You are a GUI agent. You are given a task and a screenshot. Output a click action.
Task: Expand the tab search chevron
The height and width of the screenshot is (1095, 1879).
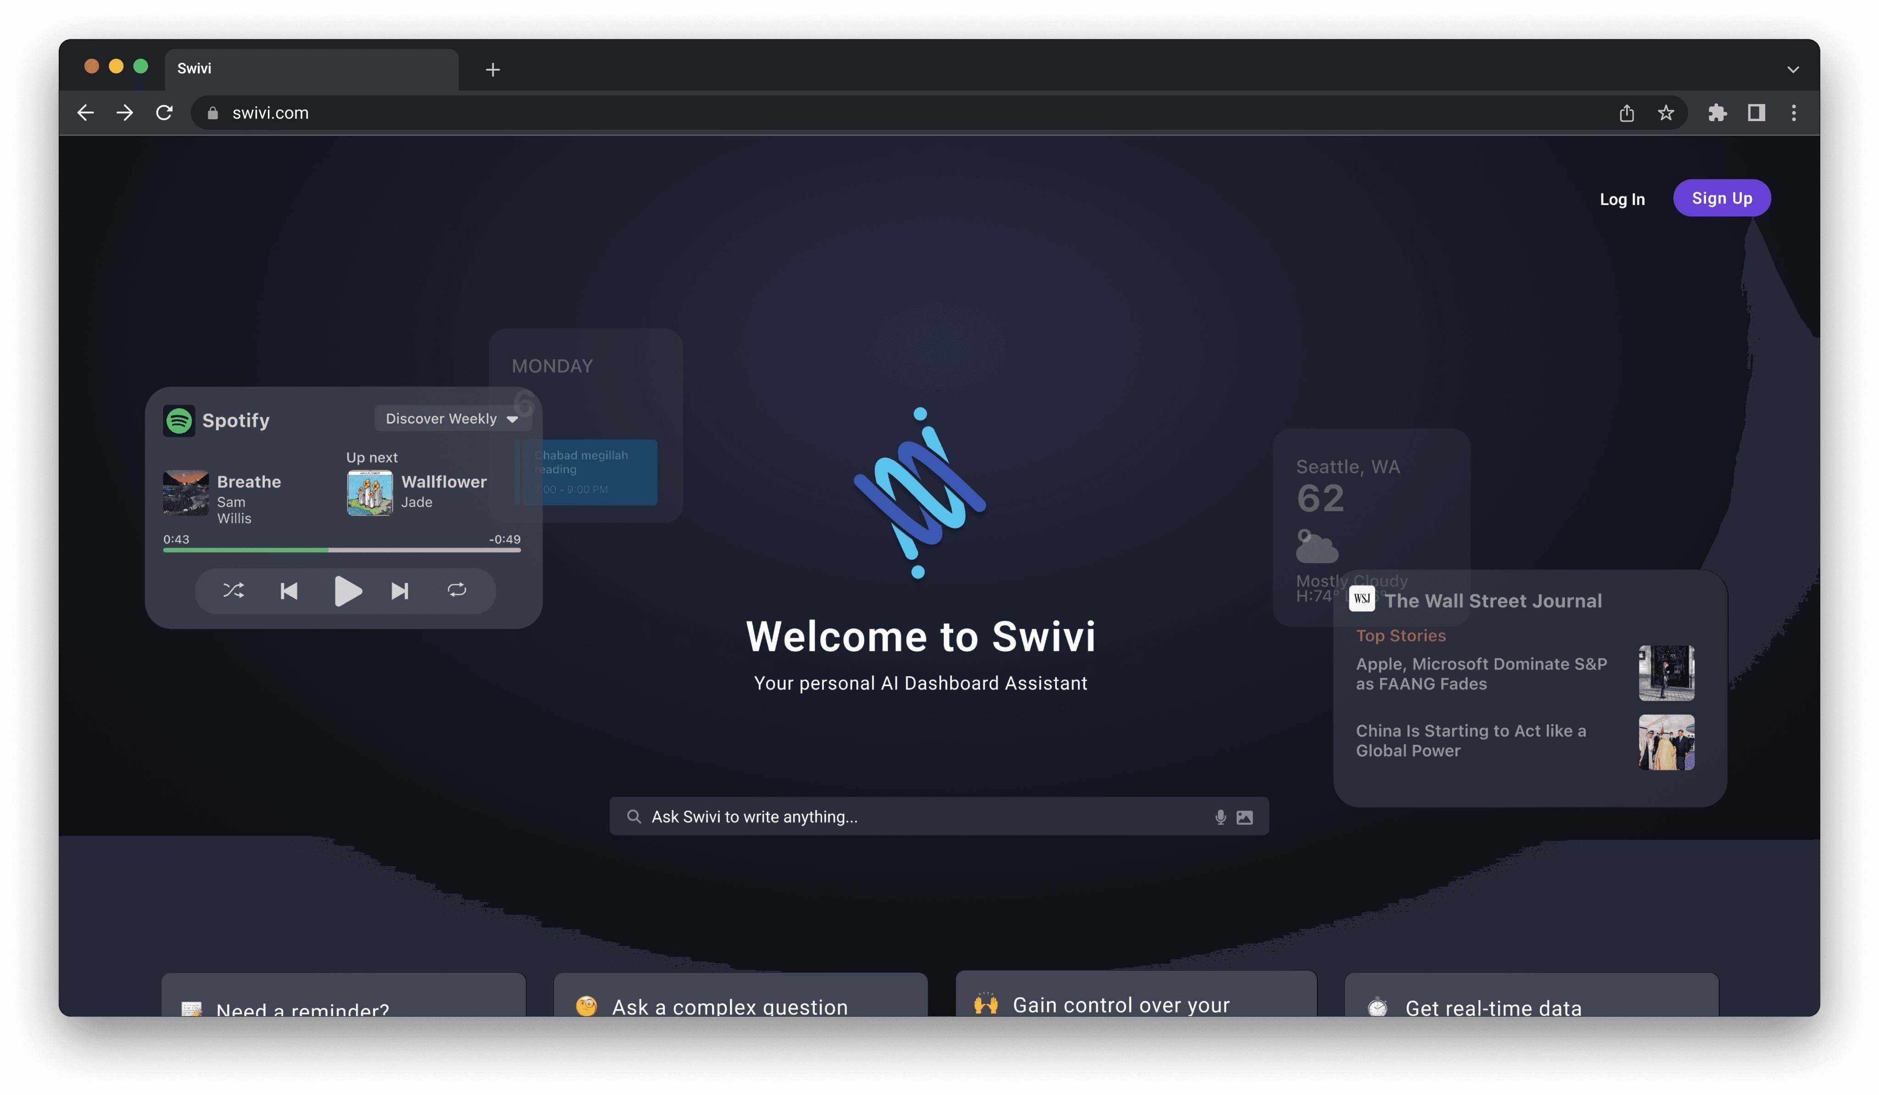tap(1792, 69)
